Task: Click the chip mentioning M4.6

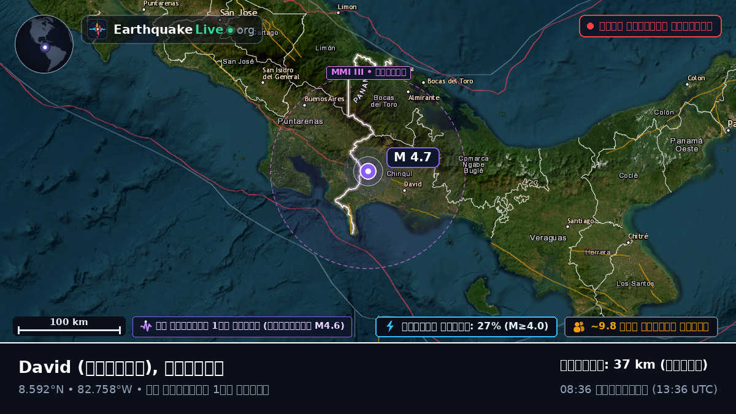Action: pyautogui.click(x=242, y=327)
